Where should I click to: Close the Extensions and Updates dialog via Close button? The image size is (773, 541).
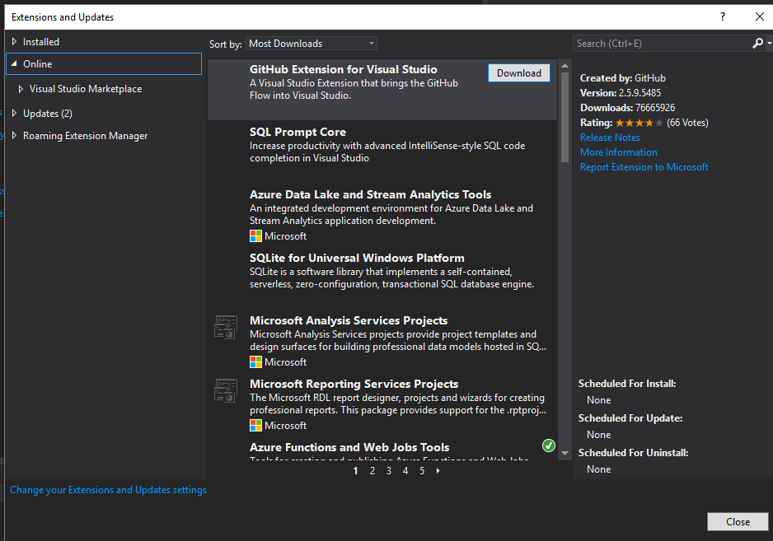[738, 522]
